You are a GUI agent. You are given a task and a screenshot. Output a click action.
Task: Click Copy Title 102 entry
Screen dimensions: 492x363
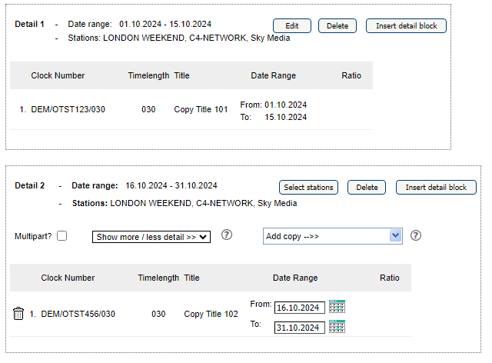[x=211, y=314]
